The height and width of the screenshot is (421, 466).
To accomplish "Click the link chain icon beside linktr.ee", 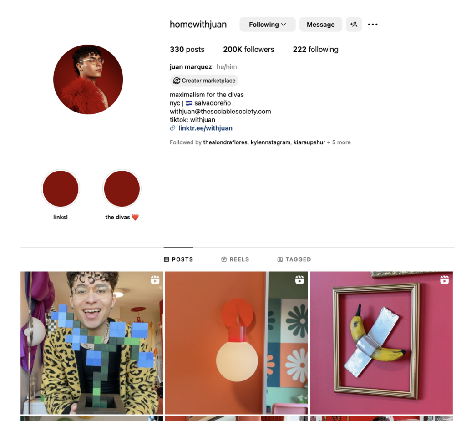I will (172, 128).
